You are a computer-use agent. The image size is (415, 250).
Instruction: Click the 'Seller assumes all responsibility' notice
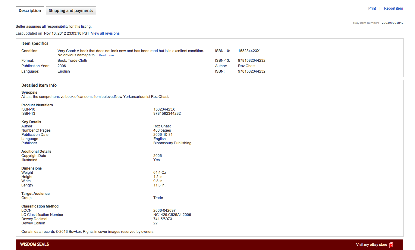coord(54,27)
